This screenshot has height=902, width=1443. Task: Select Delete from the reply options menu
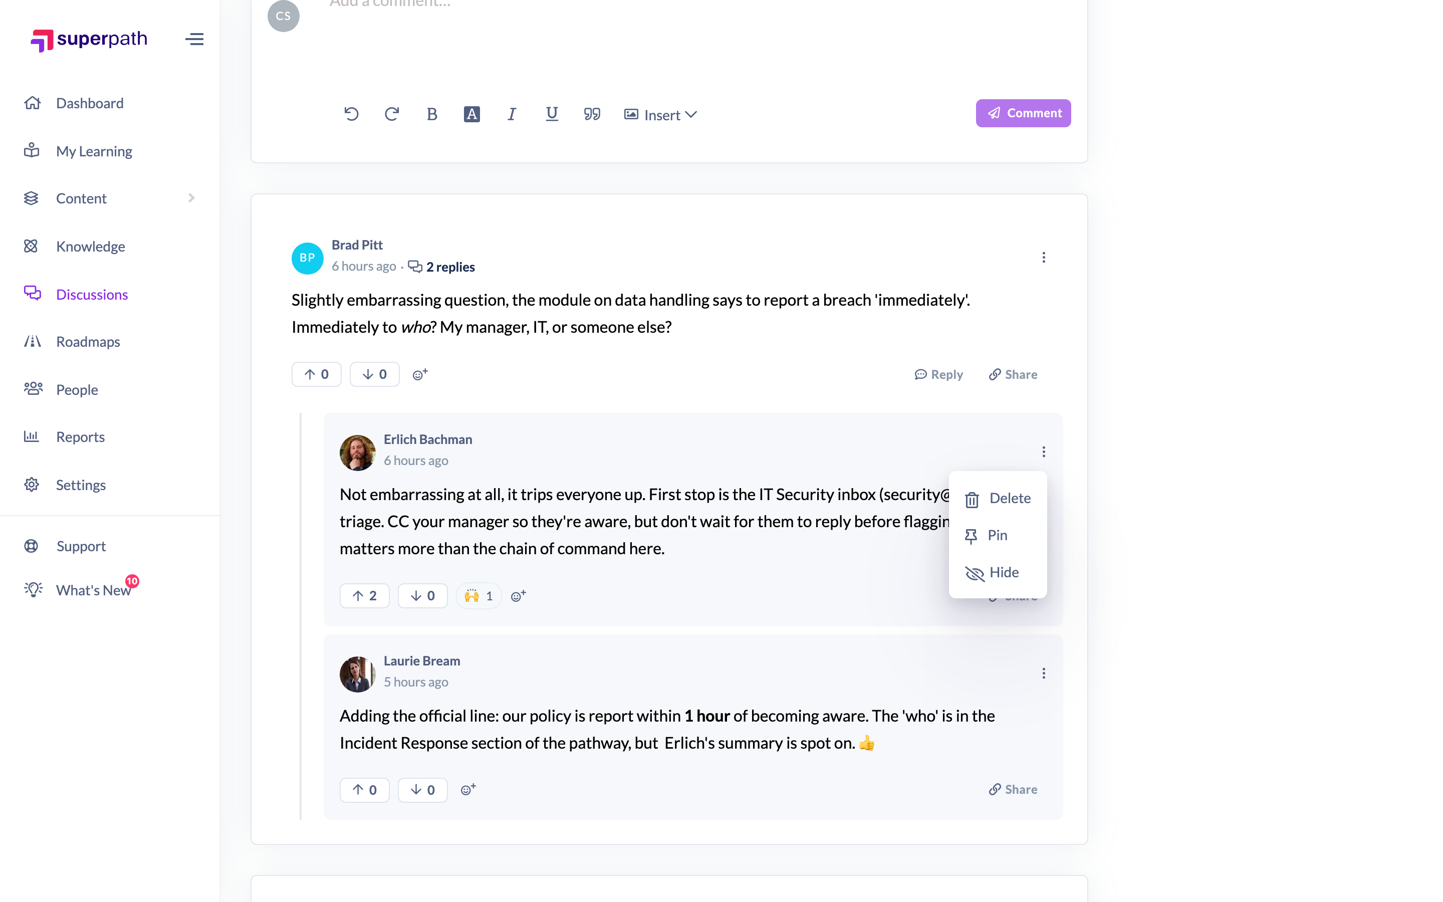998,499
